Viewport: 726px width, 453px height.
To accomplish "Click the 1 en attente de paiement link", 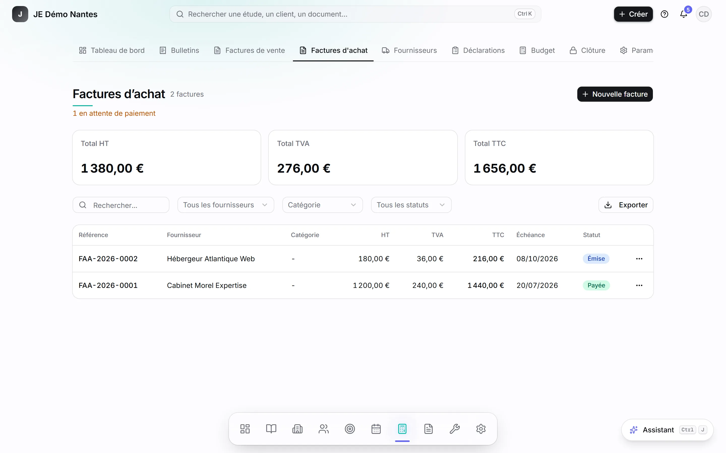I will tap(114, 113).
